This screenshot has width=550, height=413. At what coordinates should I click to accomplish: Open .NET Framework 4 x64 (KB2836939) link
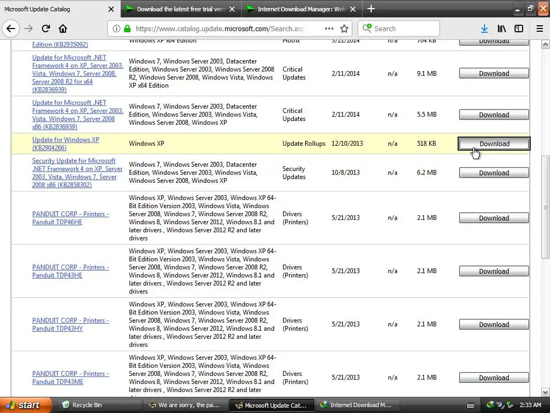[78, 73]
